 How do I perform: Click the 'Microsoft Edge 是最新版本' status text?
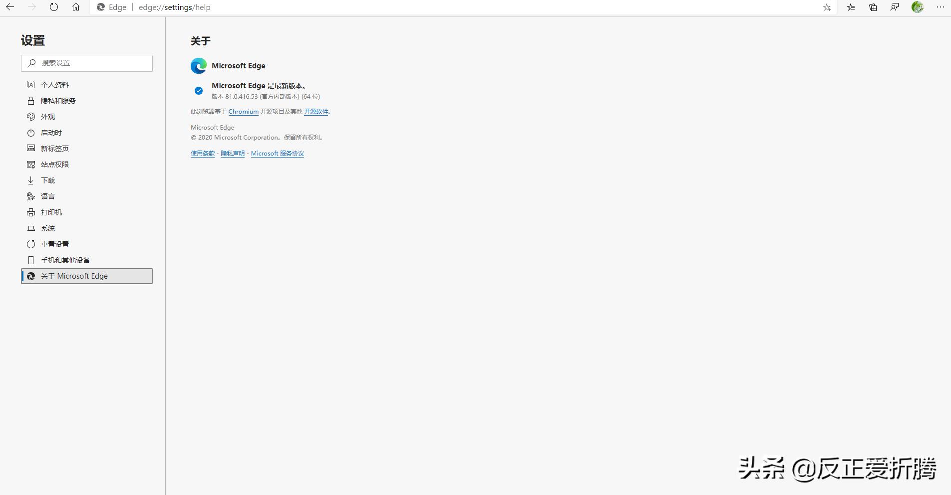pyautogui.click(x=259, y=86)
